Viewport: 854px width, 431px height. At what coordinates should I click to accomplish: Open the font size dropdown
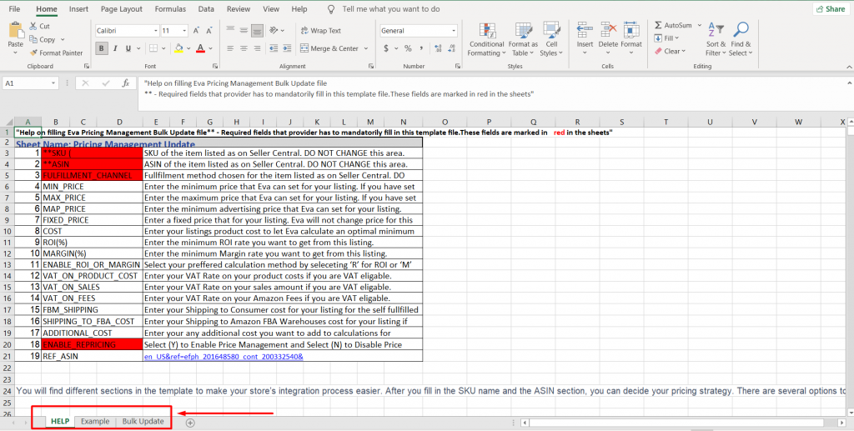tap(184, 31)
